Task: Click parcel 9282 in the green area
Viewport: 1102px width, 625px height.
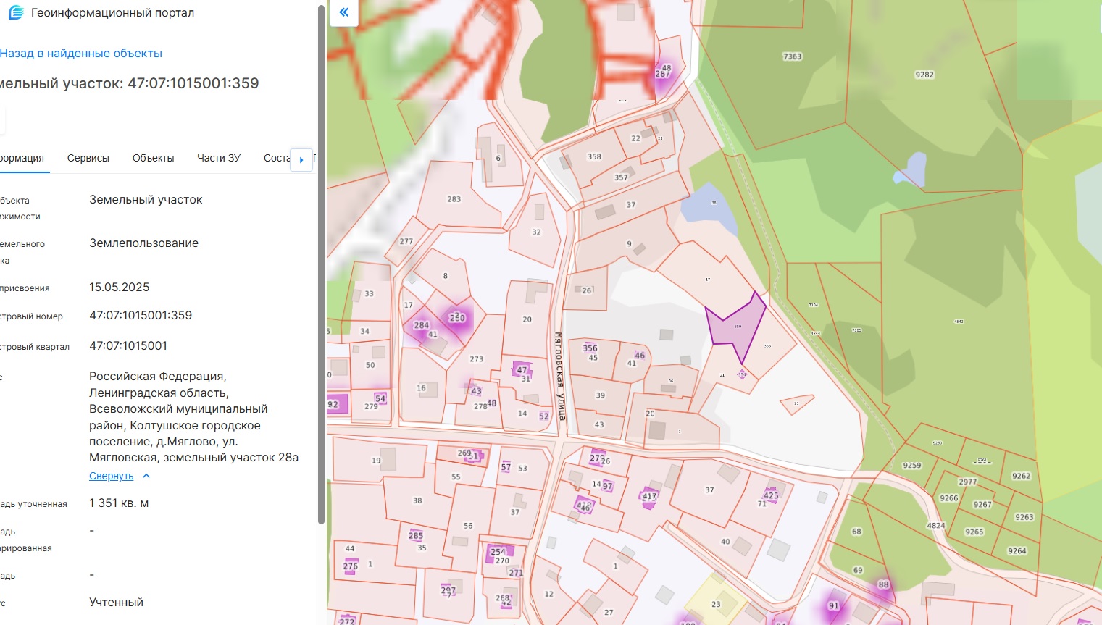Action: coord(924,75)
